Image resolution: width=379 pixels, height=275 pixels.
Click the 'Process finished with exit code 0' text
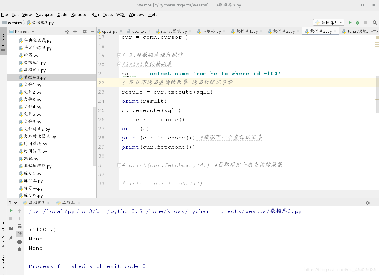point(87,266)
